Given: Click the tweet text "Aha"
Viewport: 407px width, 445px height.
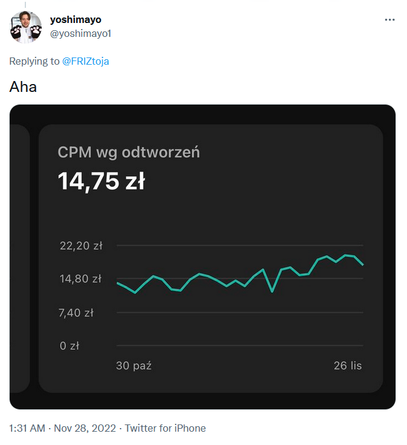Looking at the screenshot, I should [x=23, y=86].
